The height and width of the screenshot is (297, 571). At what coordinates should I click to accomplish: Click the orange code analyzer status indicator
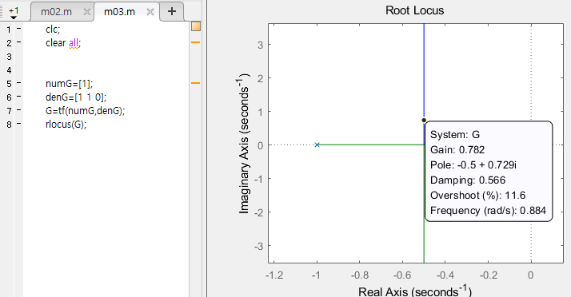point(196,27)
